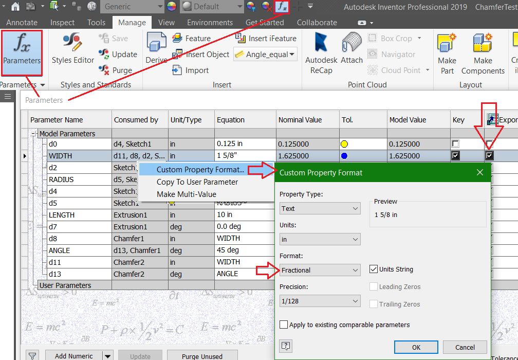Open the Default appearance dropdown

(211, 7)
